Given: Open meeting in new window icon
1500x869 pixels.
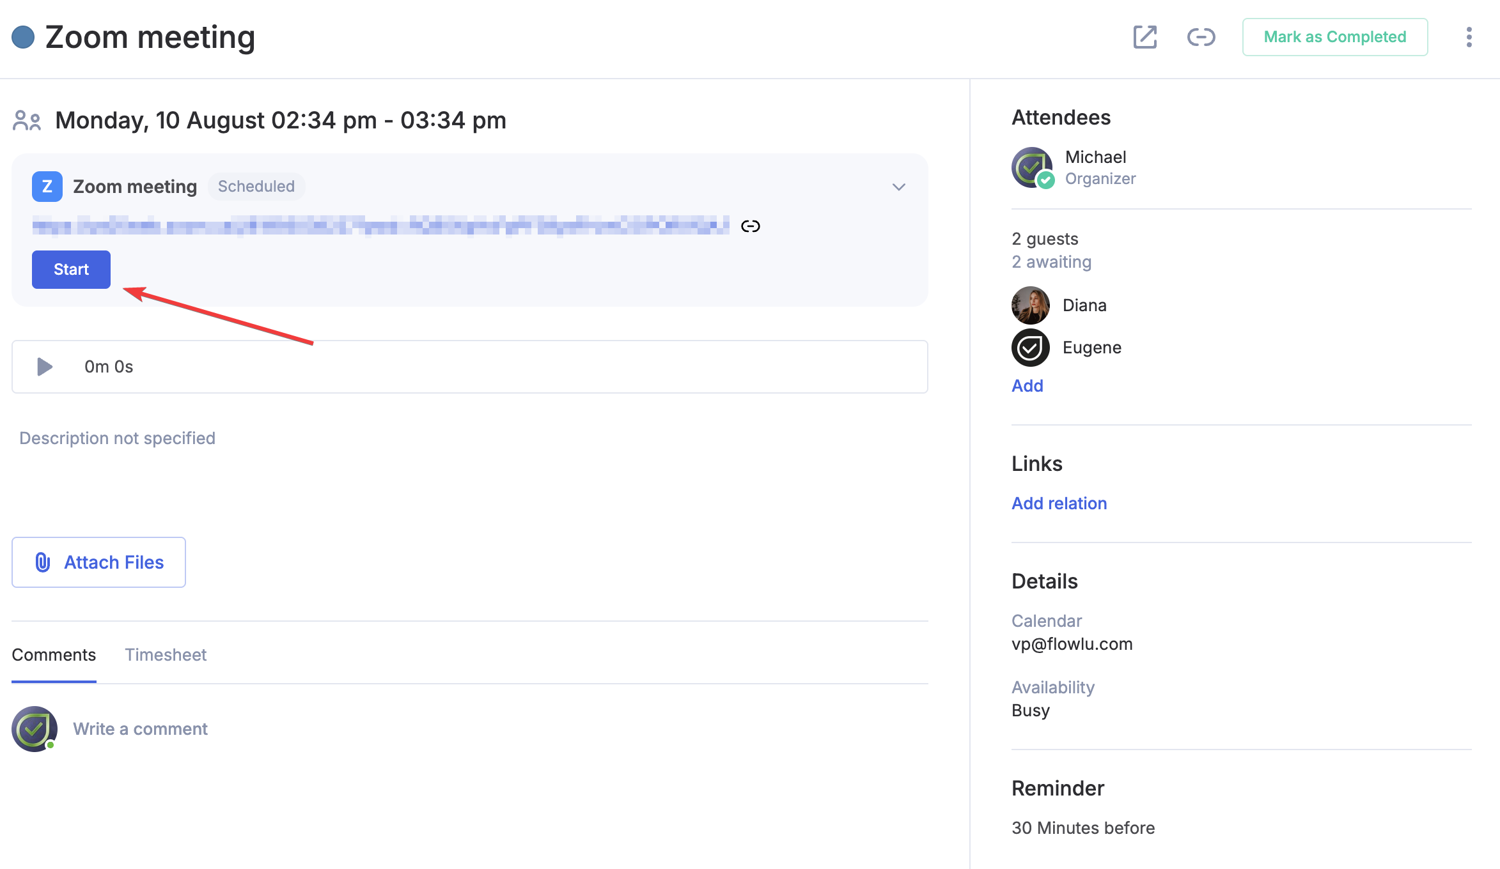Looking at the screenshot, I should [1145, 37].
